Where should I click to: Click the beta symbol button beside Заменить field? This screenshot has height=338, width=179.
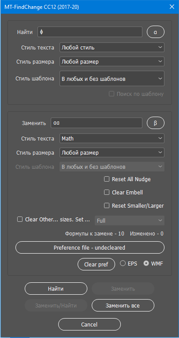point(156,123)
